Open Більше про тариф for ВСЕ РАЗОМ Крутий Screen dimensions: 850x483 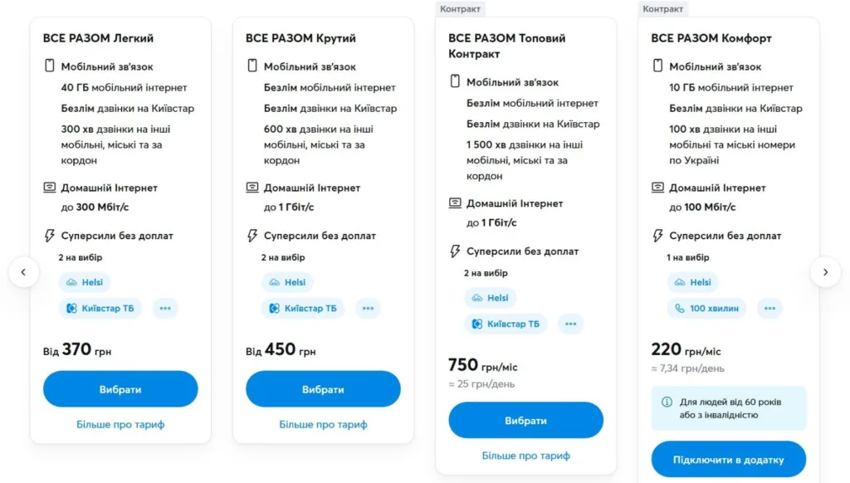[x=322, y=424]
